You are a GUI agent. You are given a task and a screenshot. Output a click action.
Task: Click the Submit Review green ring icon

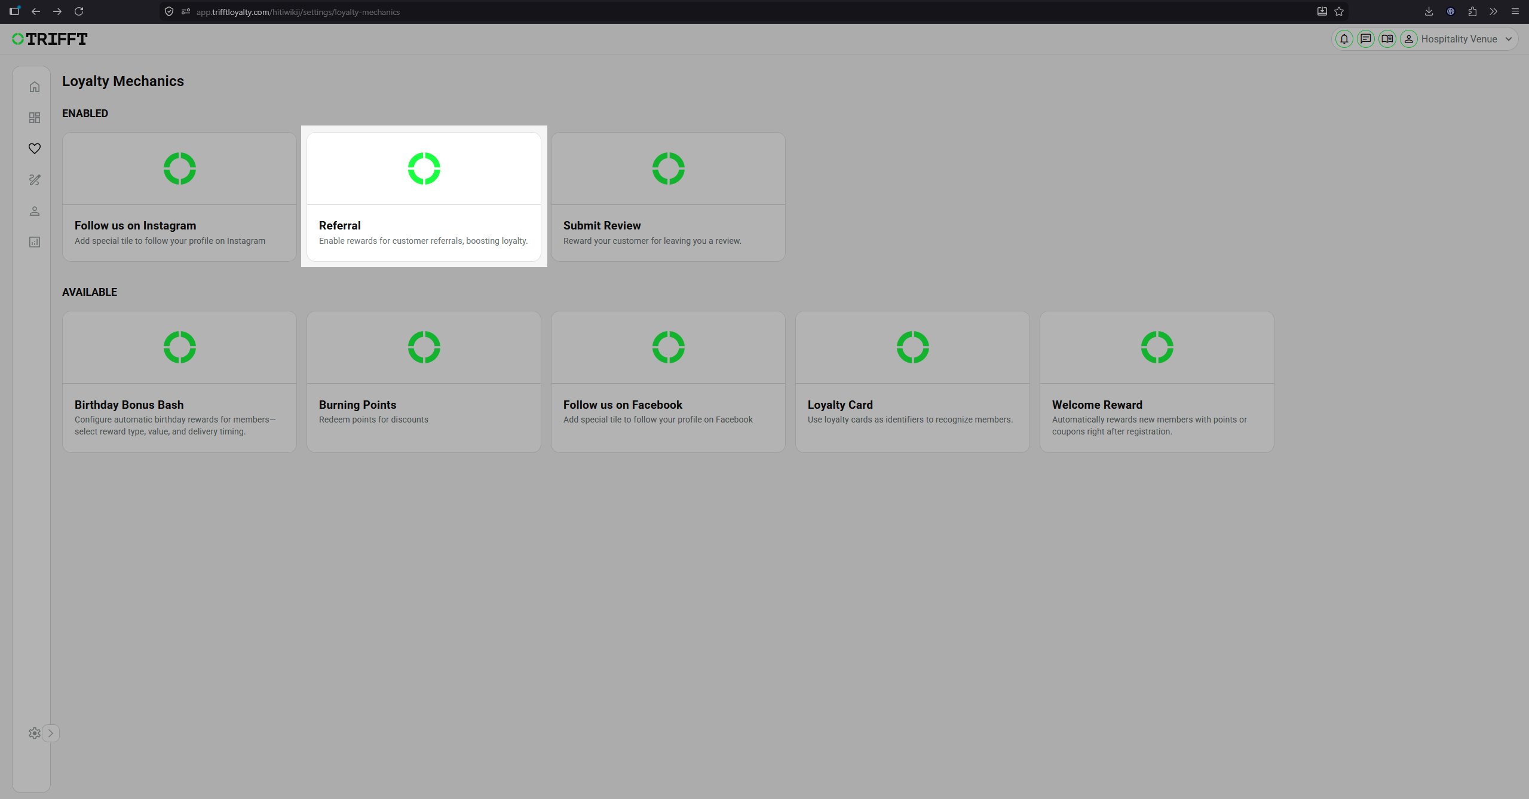click(669, 169)
